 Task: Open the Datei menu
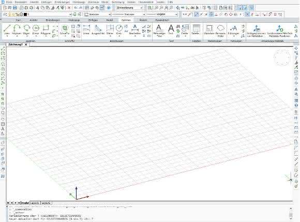(x=9, y=2)
